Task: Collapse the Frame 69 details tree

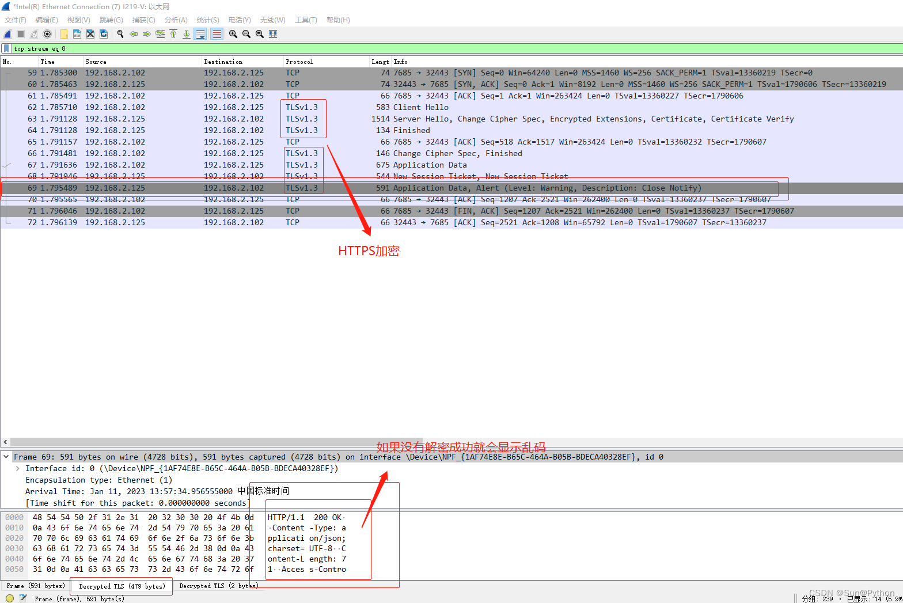Action: (x=6, y=457)
